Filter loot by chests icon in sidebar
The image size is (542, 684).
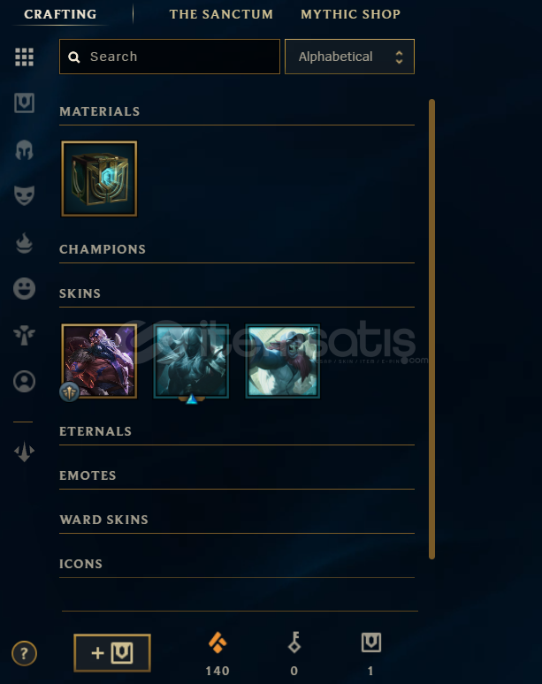point(24,103)
